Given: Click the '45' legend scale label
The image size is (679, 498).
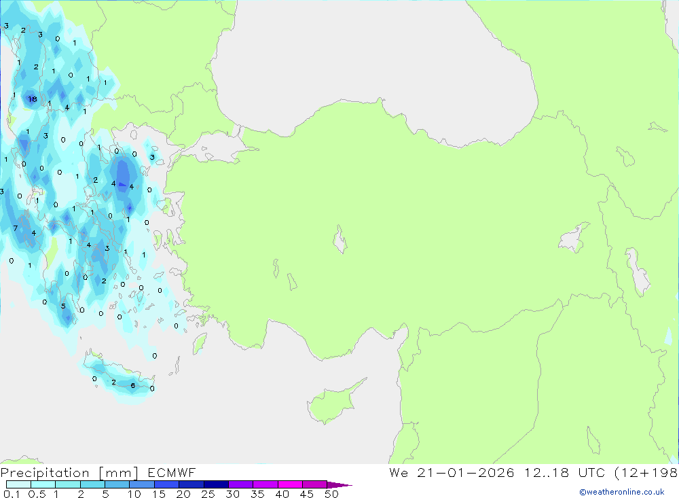Looking at the screenshot, I should (x=307, y=494).
